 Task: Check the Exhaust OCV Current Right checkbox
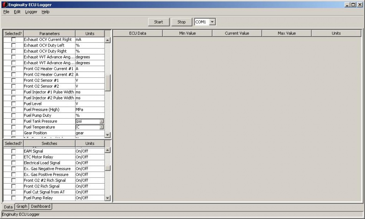coord(13,40)
